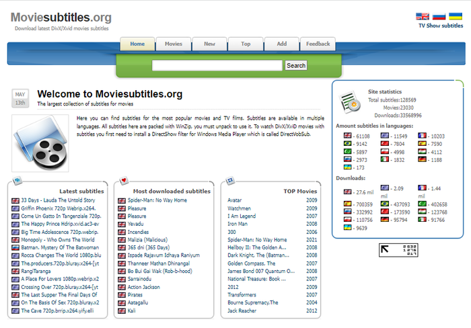This screenshot has width=471, height=328.
Task: Click the Russian flag beside 2973
Action: point(348,159)
